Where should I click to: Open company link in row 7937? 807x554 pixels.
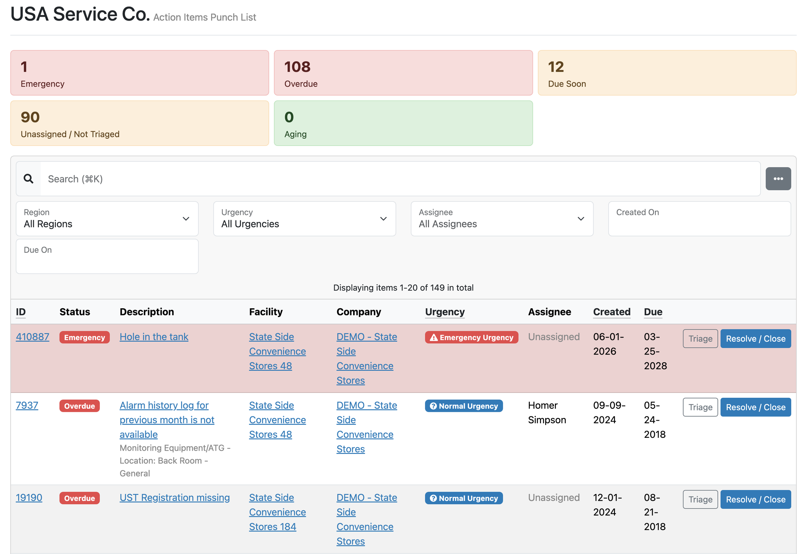(367, 427)
